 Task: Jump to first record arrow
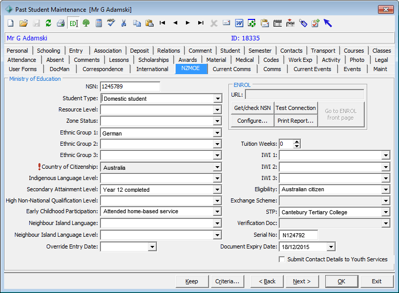162,23
